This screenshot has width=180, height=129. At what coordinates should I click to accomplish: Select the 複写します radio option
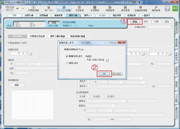tap(67, 63)
